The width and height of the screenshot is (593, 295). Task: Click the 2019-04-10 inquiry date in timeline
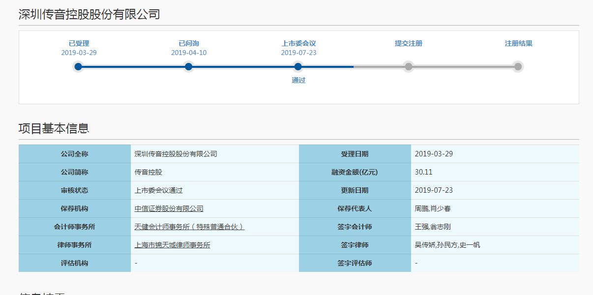[x=189, y=53]
